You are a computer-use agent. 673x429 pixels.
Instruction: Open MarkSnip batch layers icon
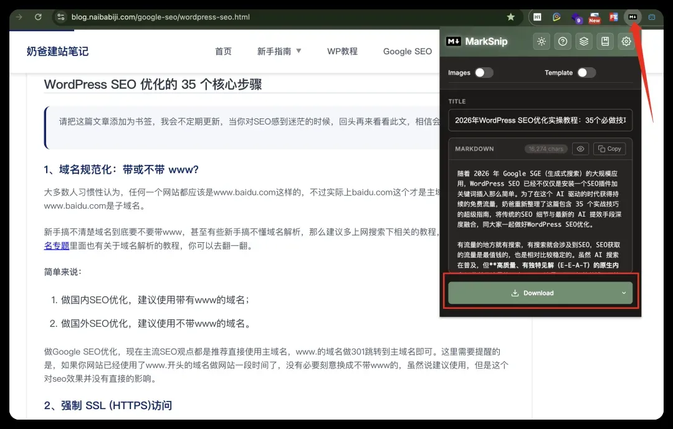584,42
